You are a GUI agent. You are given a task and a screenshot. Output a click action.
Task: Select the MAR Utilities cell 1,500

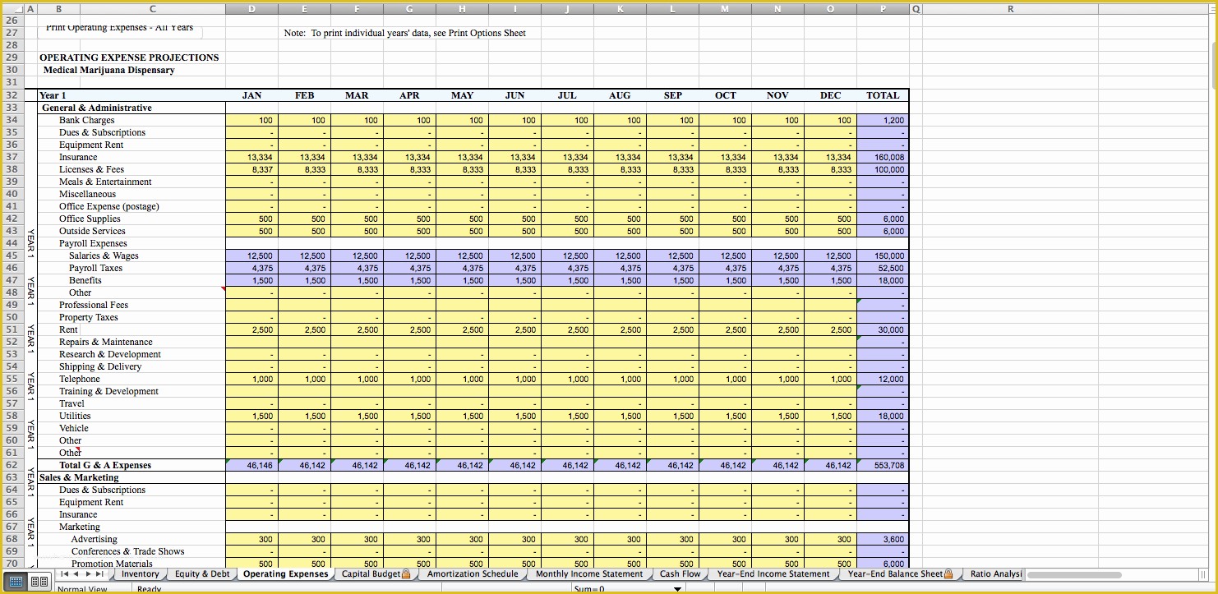coord(357,416)
